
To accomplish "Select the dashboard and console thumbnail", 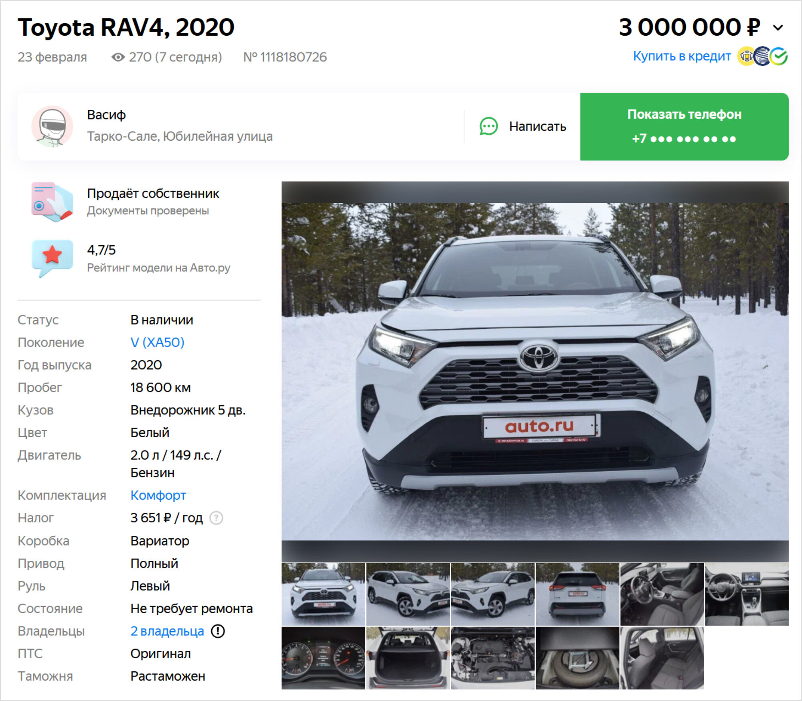I will tap(747, 594).
